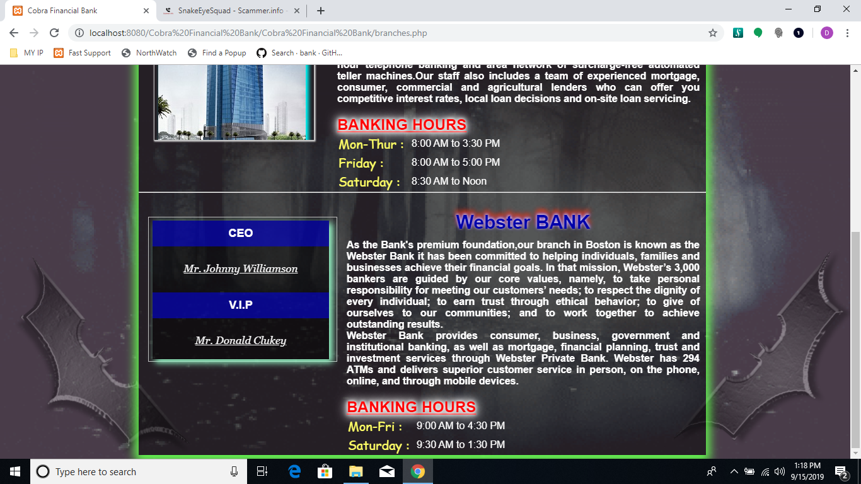The width and height of the screenshot is (861, 484).
Task: Go back to the previous page
Action: 14,33
